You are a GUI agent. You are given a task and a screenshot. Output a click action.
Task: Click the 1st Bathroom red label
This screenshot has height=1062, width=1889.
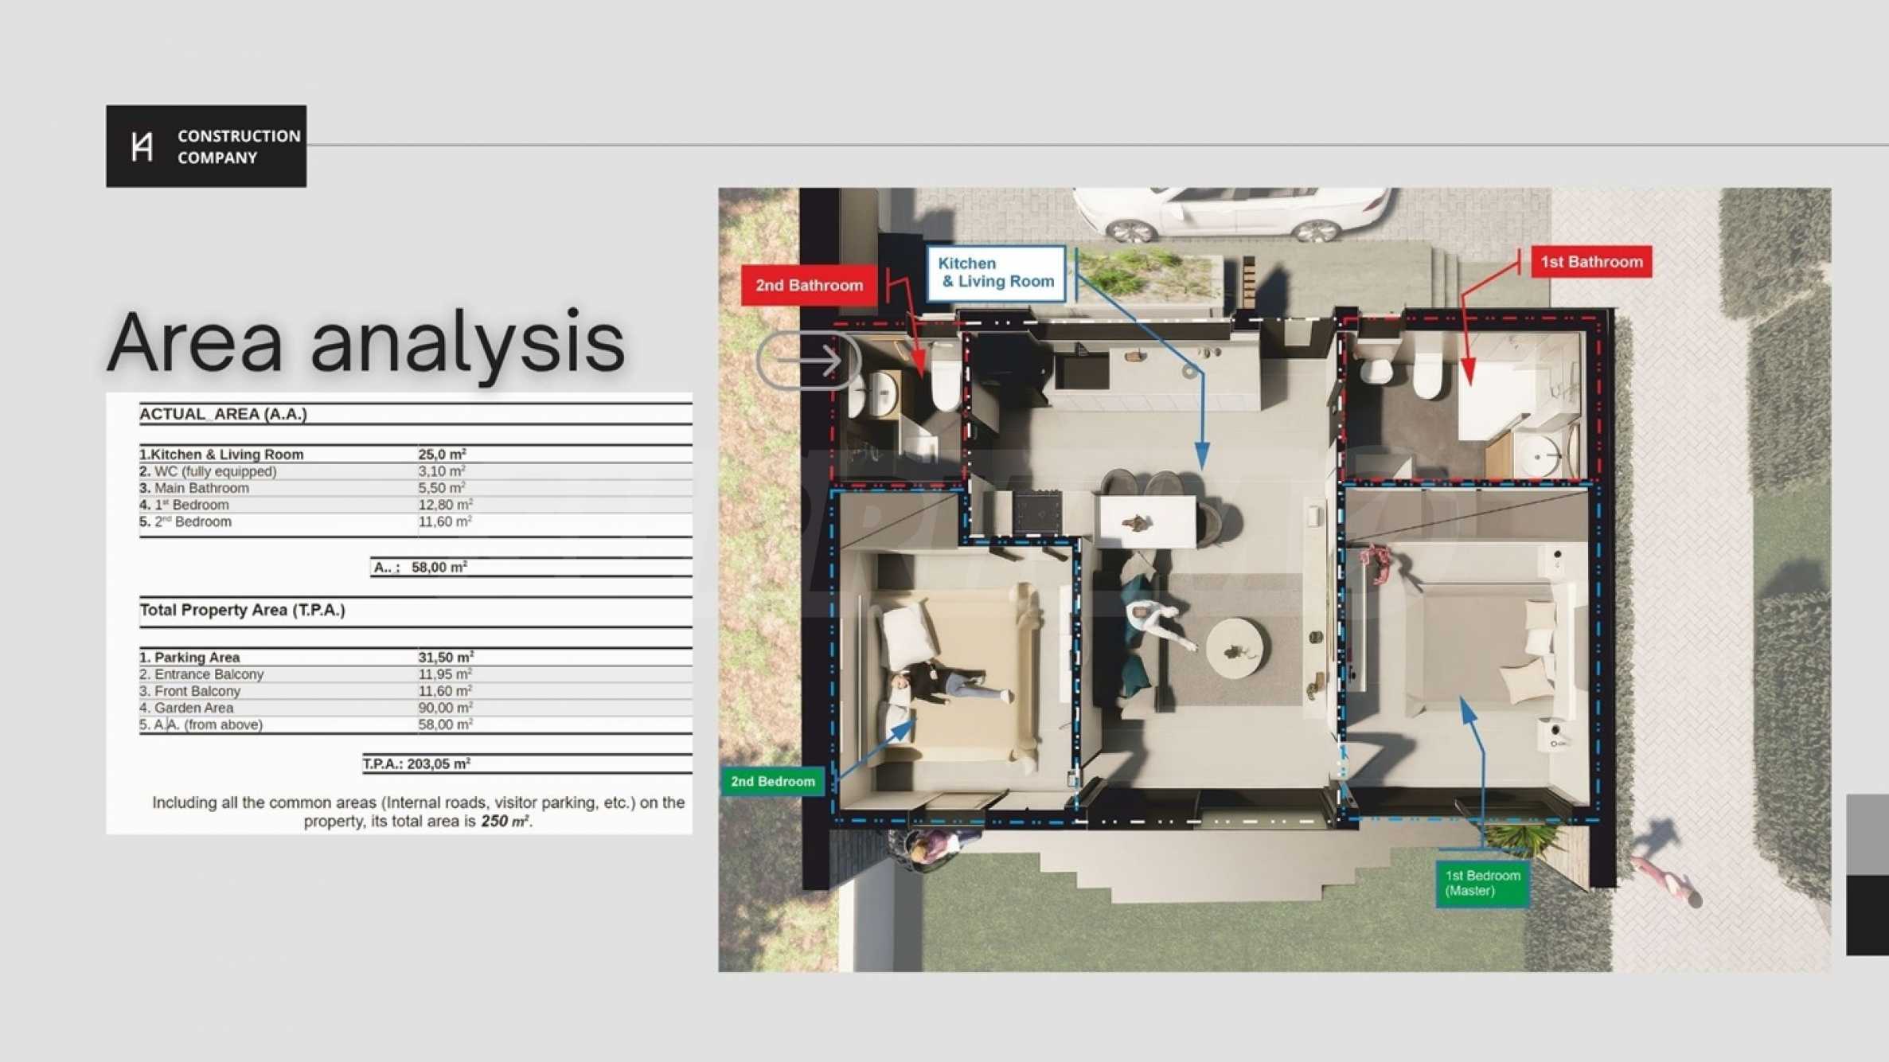pyautogui.click(x=1590, y=262)
